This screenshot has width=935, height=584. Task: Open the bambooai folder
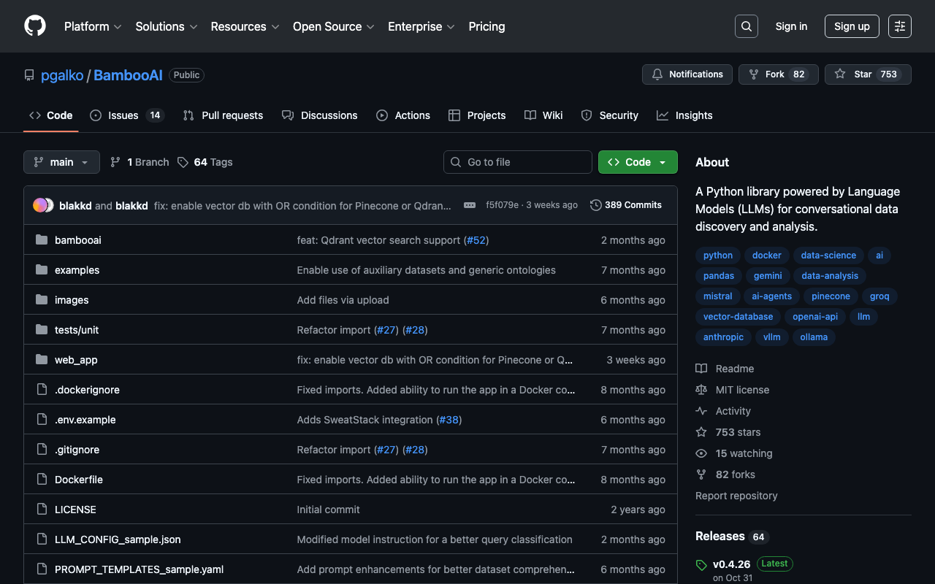[77, 240]
